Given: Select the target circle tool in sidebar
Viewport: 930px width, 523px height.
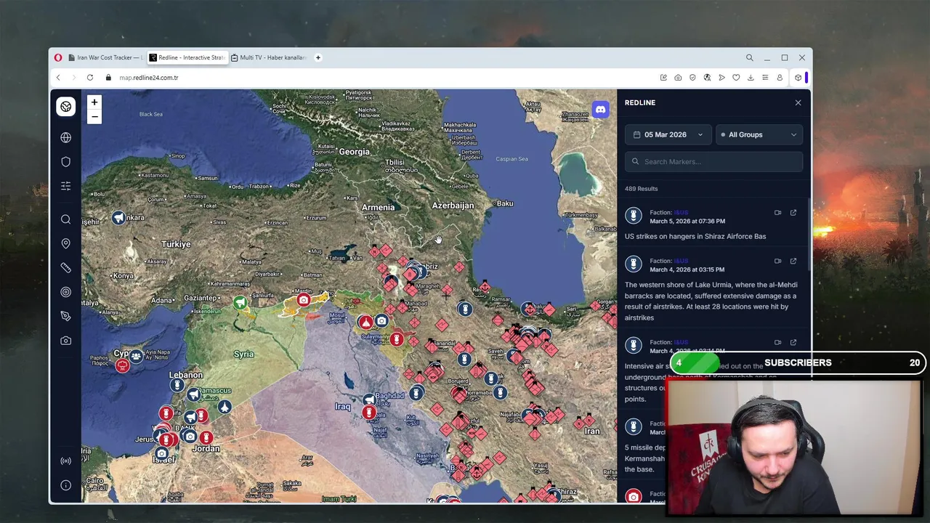Looking at the screenshot, I should 65,292.
